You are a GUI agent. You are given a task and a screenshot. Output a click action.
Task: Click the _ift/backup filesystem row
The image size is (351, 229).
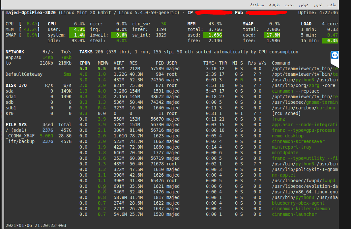(39, 141)
